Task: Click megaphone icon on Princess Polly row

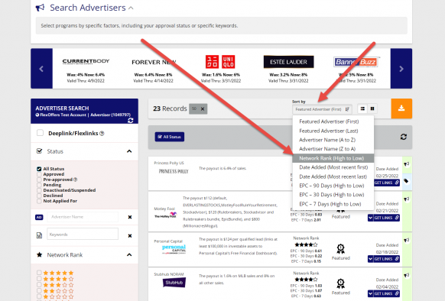Action: click(407, 164)
